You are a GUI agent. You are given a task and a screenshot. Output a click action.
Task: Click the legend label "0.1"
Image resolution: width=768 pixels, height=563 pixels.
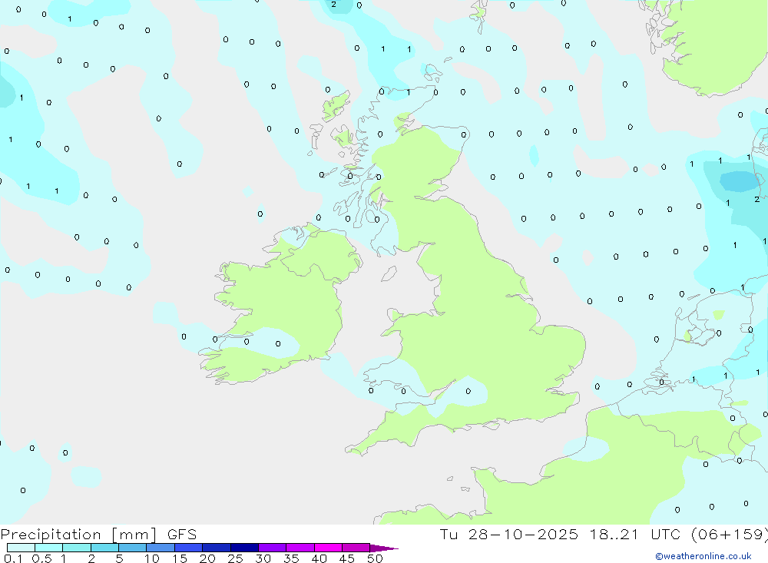tap(13, 558)
